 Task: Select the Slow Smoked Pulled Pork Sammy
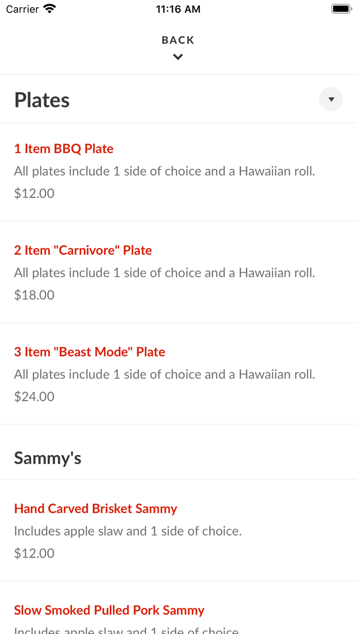pyautogui.click(x=109, y=610)
